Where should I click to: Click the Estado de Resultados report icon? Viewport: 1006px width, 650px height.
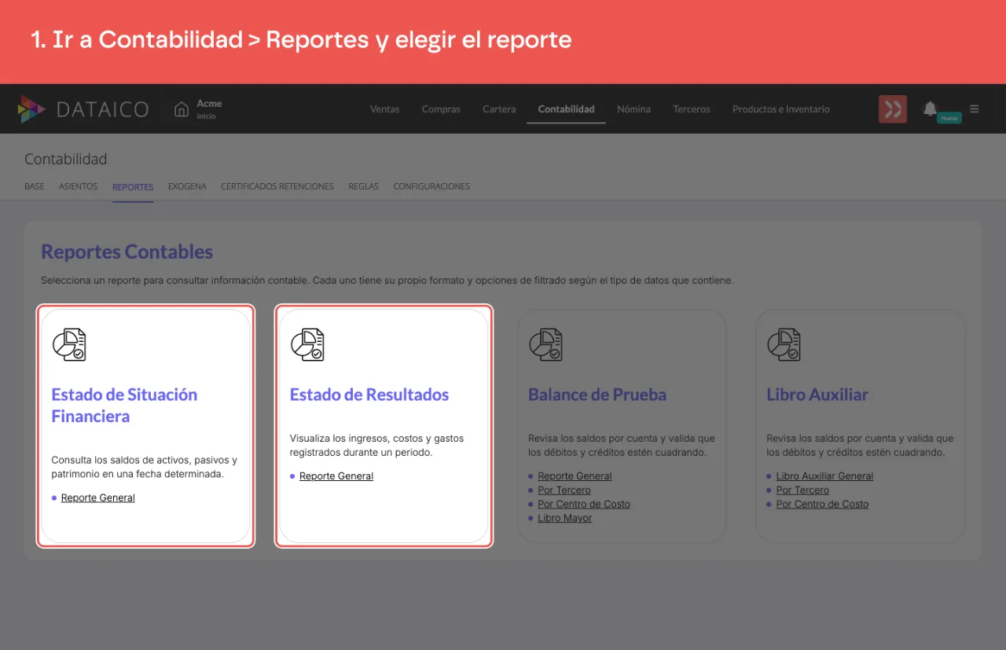(307, 344)
